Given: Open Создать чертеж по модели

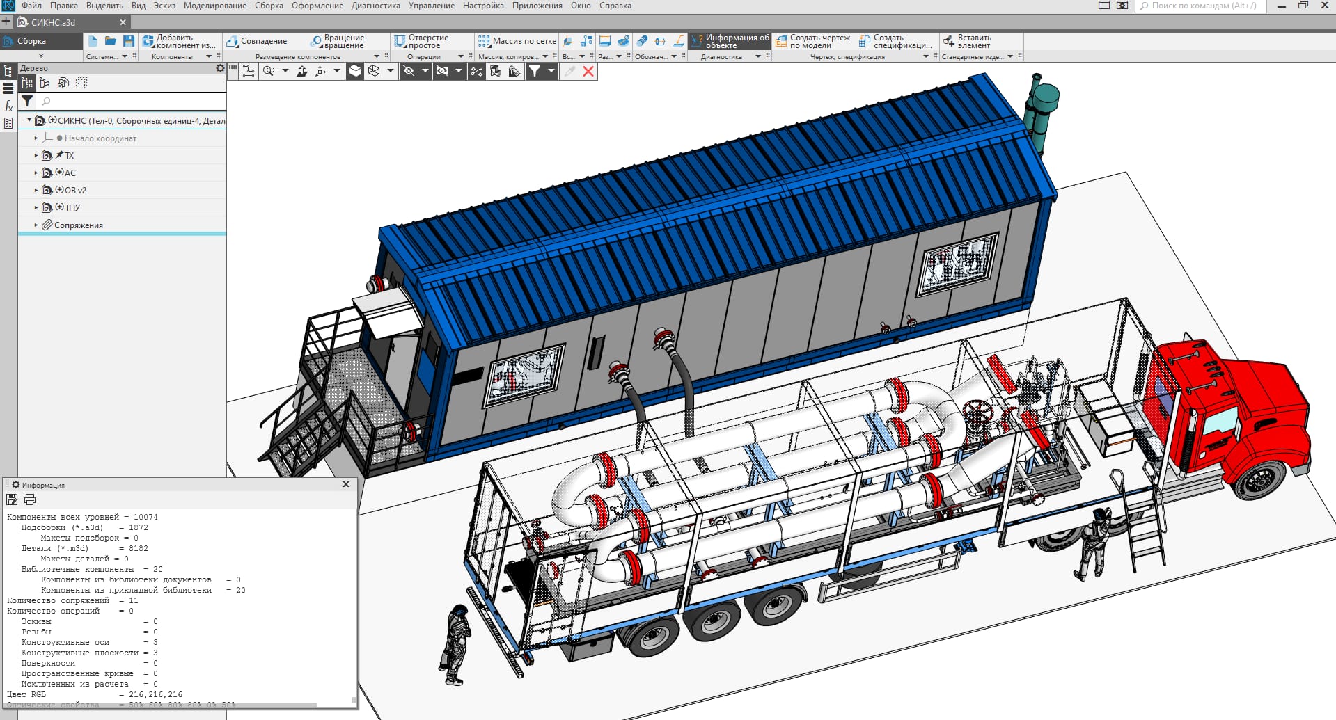Looking at the screenshot, I should [812, 41].
